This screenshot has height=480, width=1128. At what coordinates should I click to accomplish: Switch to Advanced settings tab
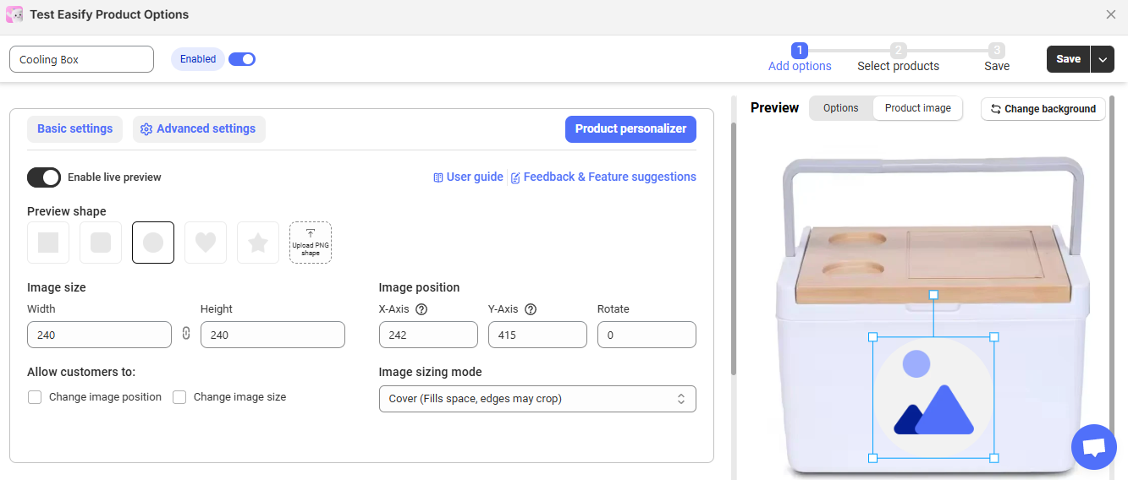click(x=198, y=129)
